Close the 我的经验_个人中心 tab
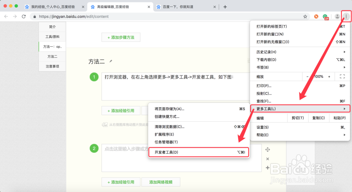This screenshot has height=192, width=352. [83, 7]
